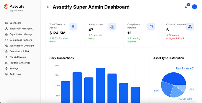Click the network icon on Chains Connected

(x=190, y=27)
